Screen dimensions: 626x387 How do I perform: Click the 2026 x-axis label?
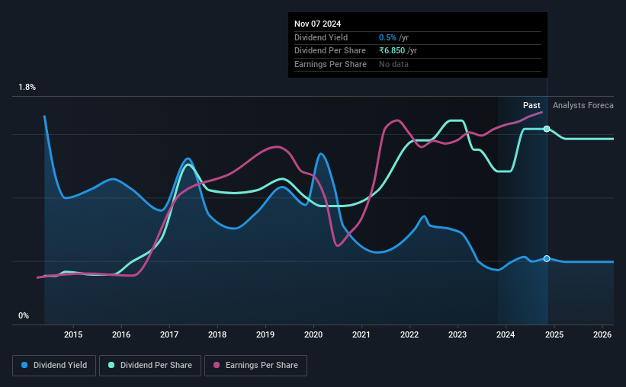[602, 334]
